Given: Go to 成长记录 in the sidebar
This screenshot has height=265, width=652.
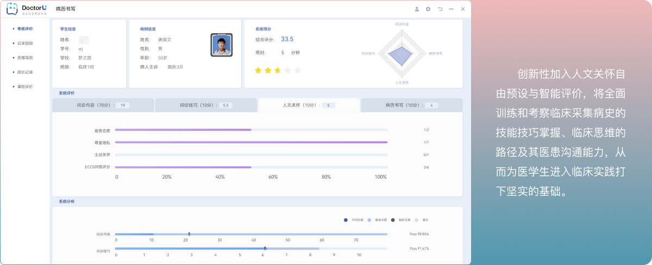Looking at the screenshot, I should pyautogui.click(x=25, y=72).
